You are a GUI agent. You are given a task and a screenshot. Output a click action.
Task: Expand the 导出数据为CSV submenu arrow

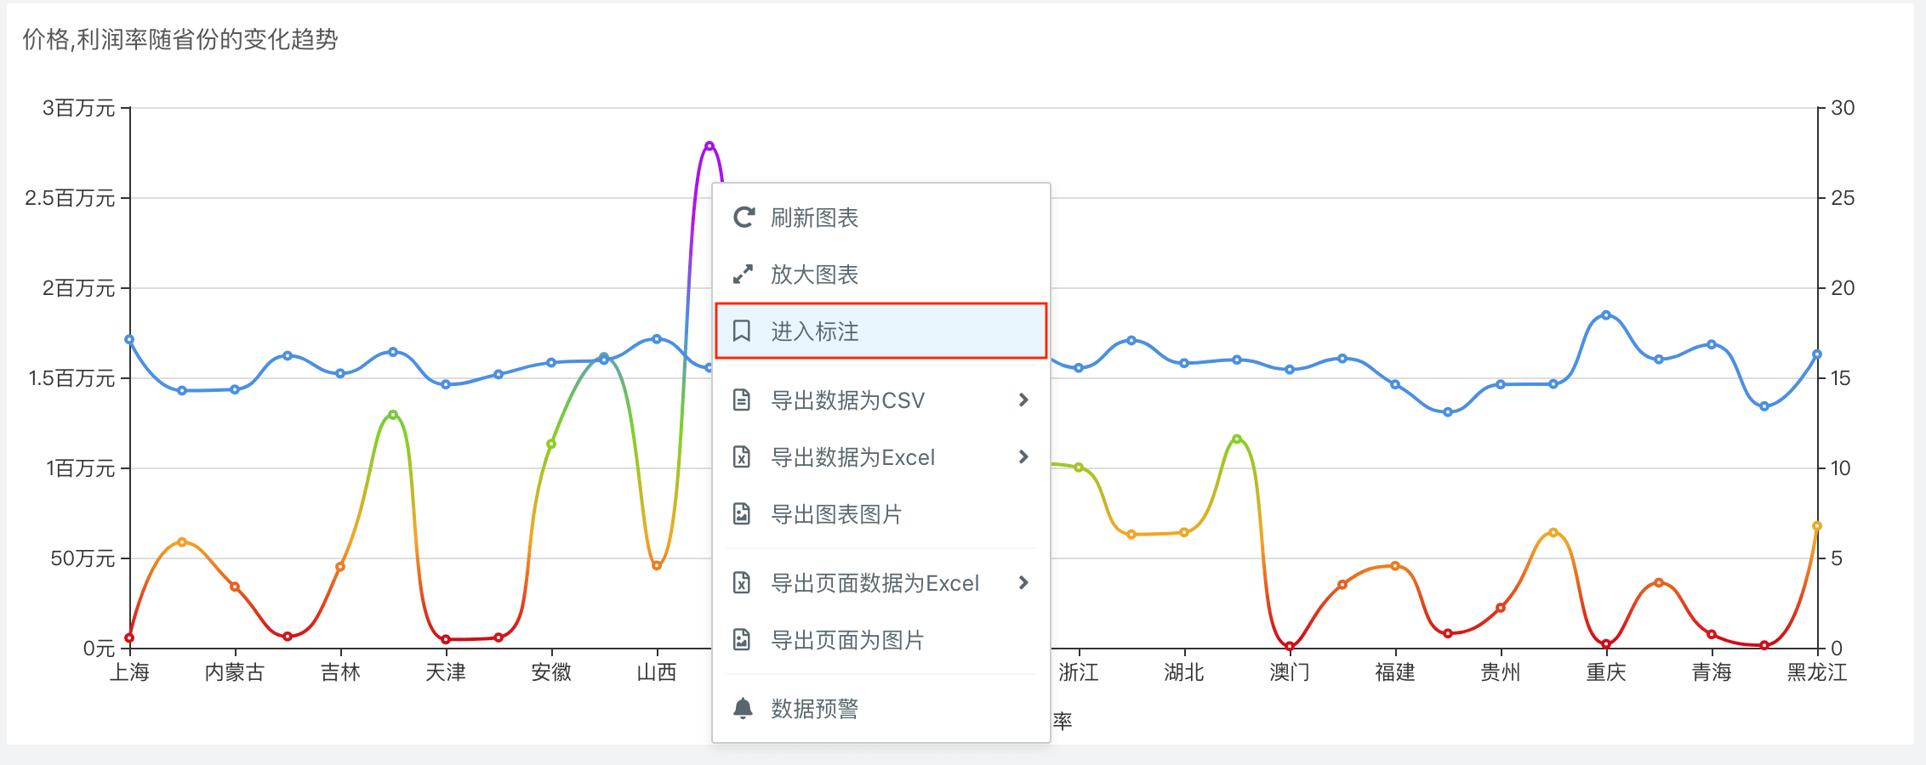click(x=1023, y=399)
